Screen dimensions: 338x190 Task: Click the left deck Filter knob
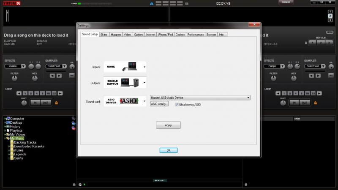click(14, 79)
